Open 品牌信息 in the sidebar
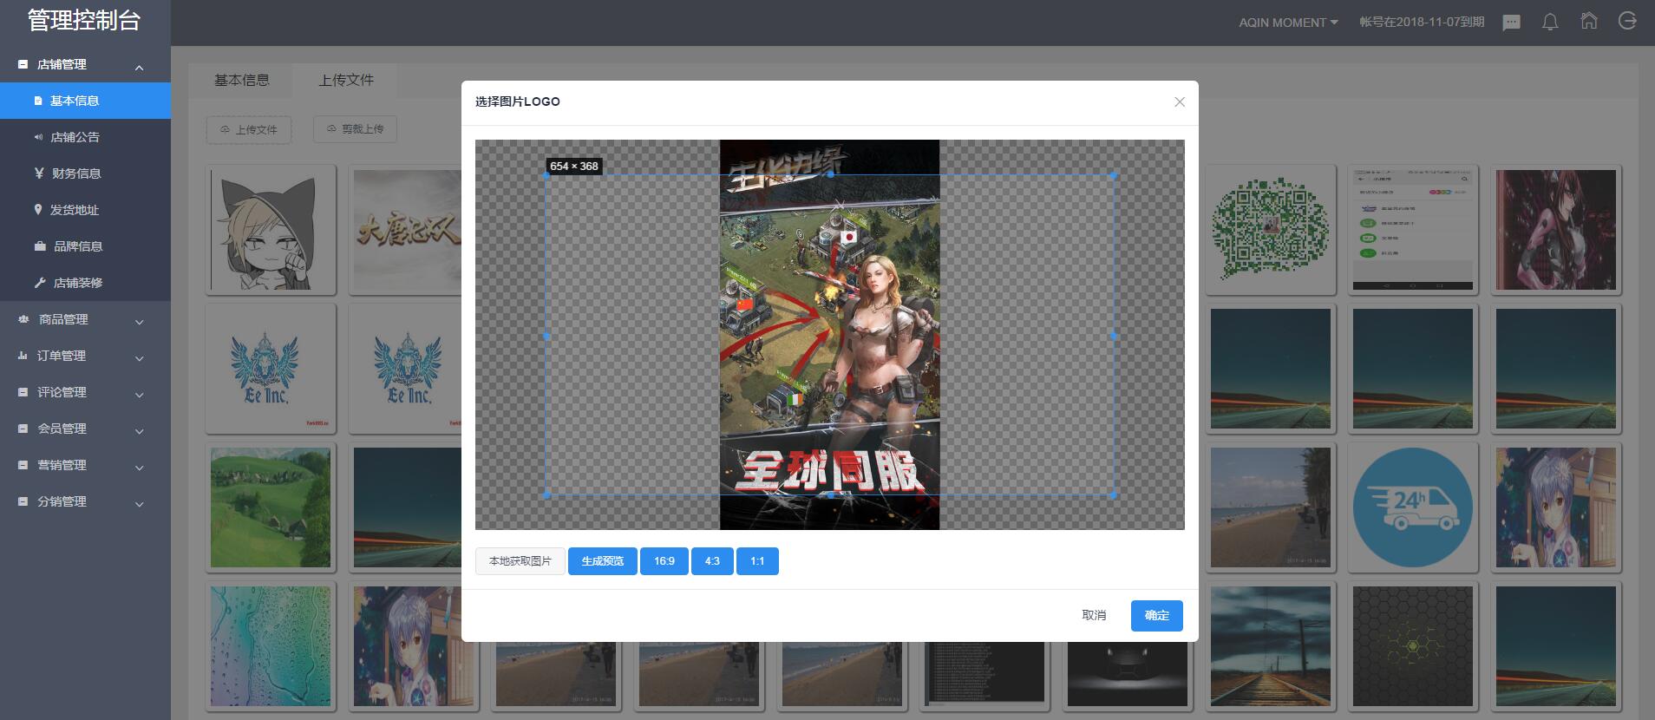Screen dimensions: 1655x720 [85, 246]
